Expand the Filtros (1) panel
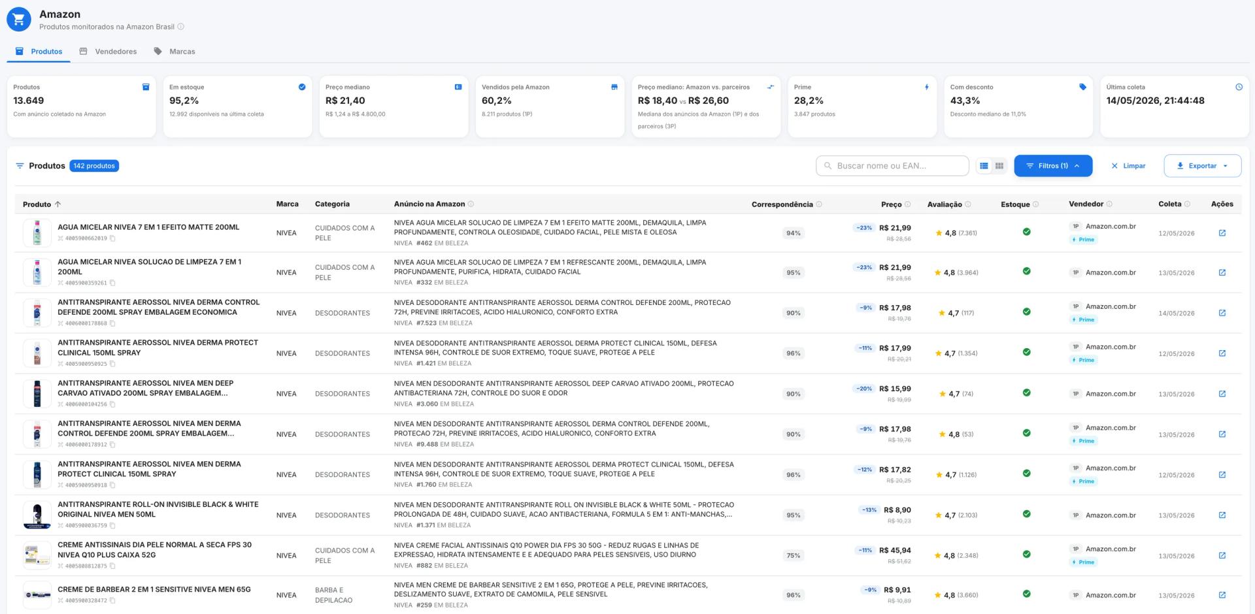 pos(1053,166)
